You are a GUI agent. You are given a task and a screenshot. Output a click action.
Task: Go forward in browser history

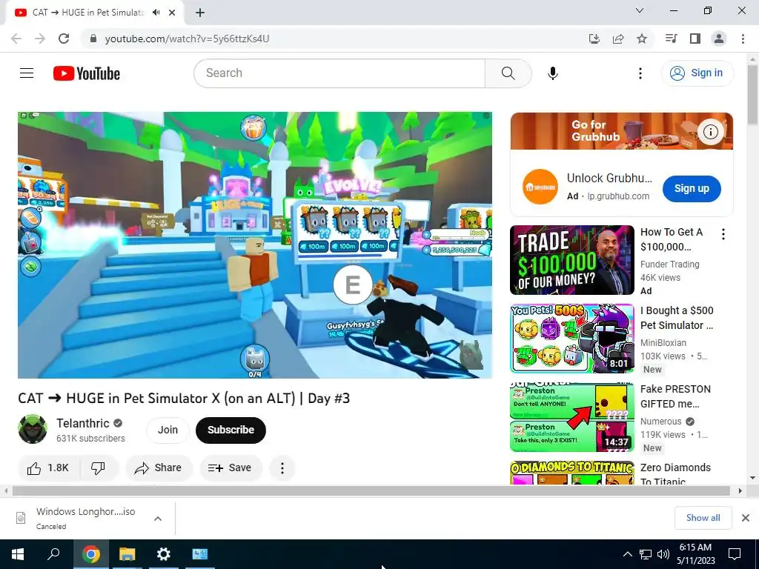coord(40,39)
